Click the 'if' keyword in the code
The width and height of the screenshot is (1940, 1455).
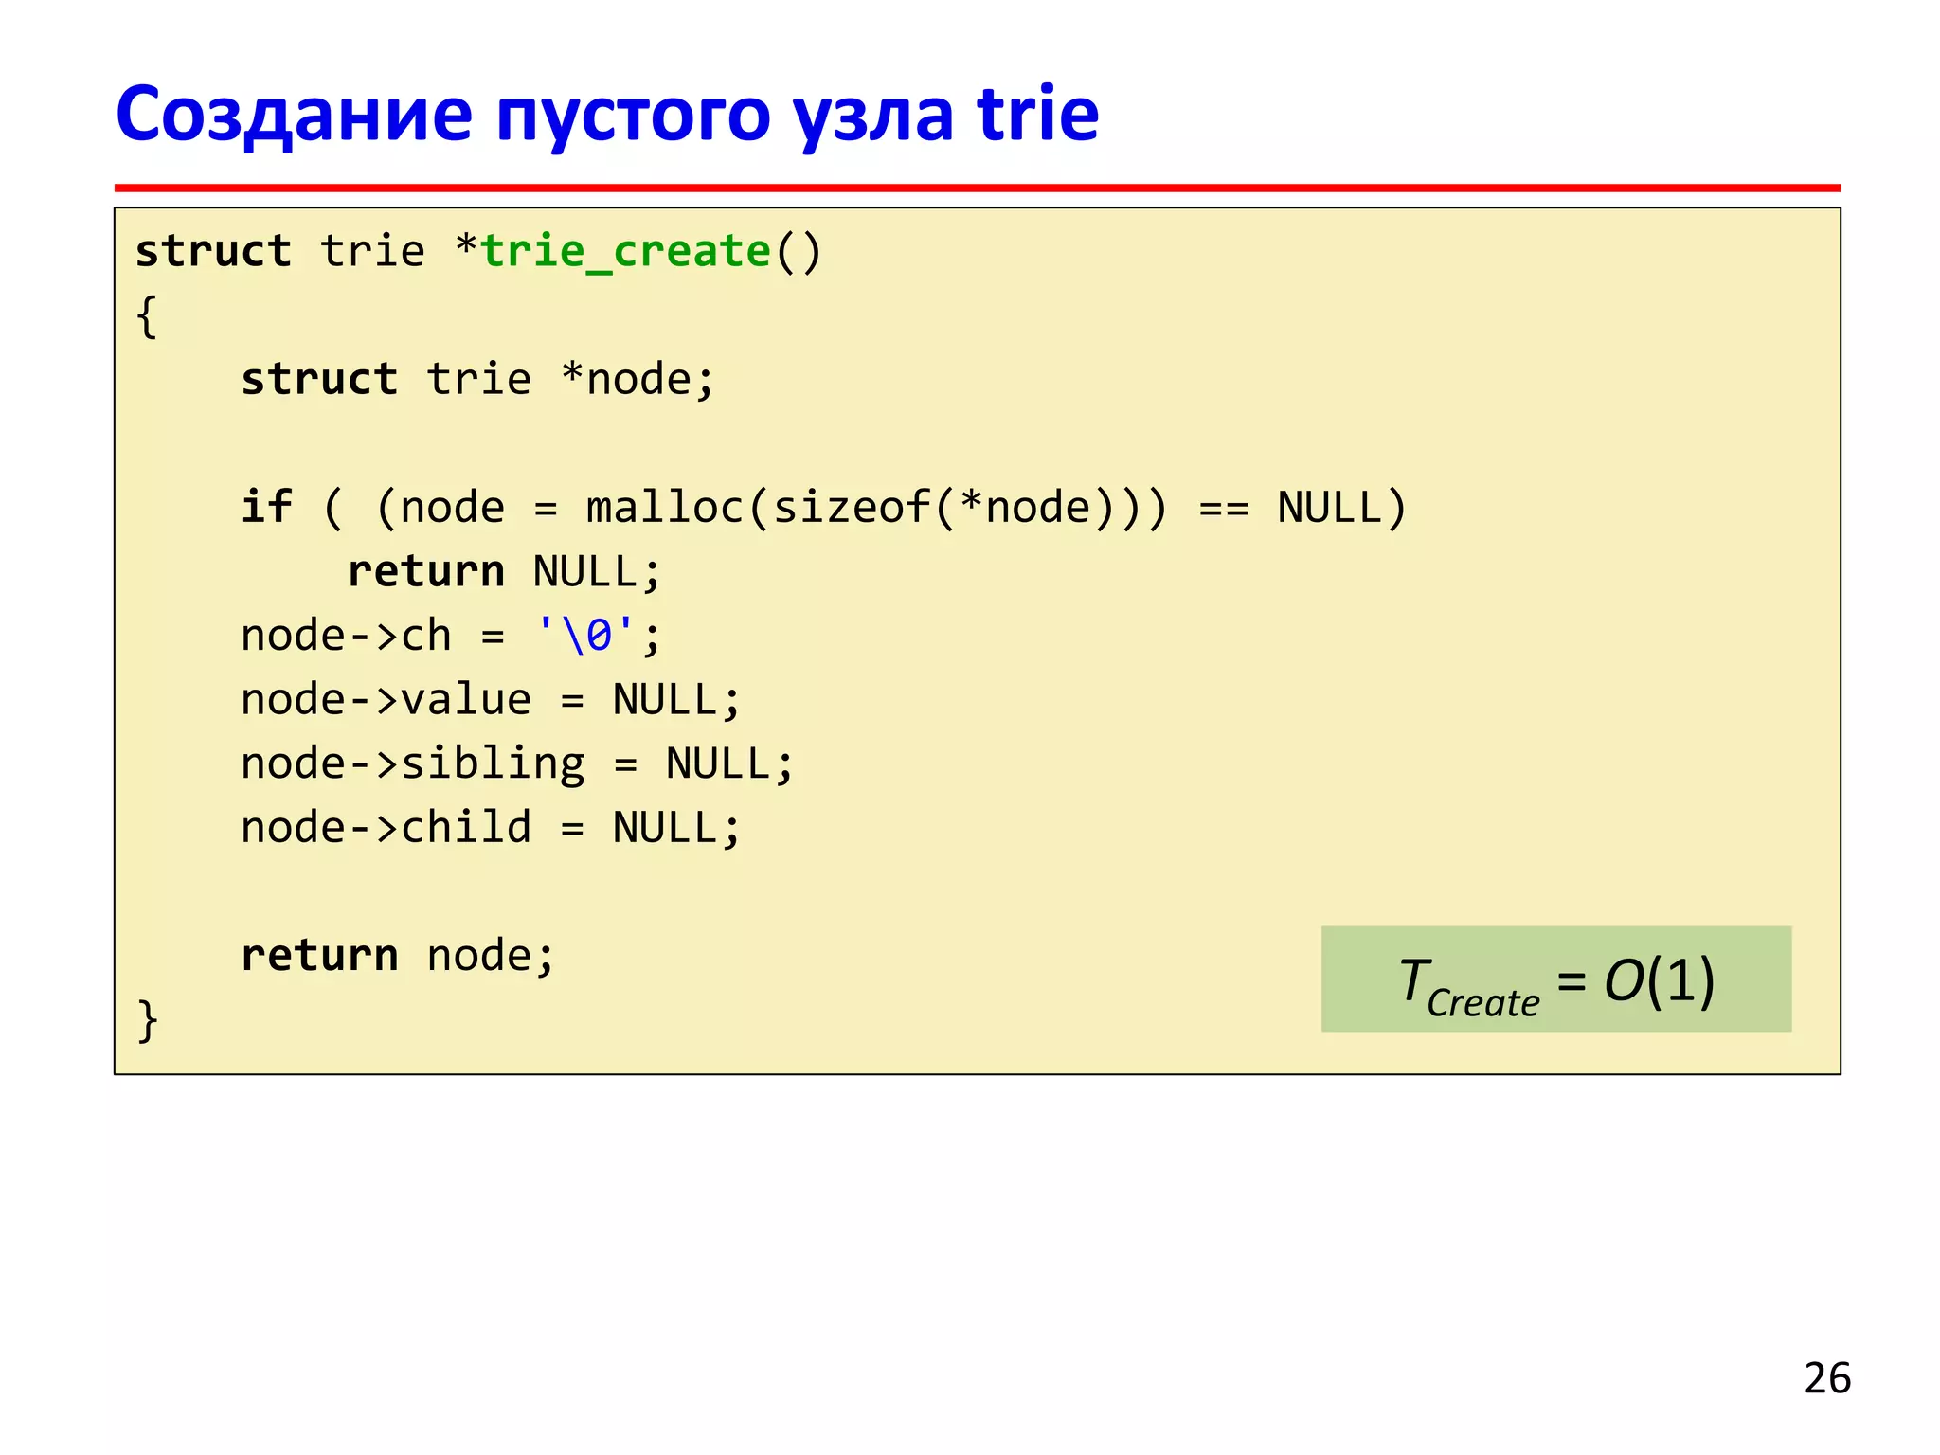coord(266,507)
